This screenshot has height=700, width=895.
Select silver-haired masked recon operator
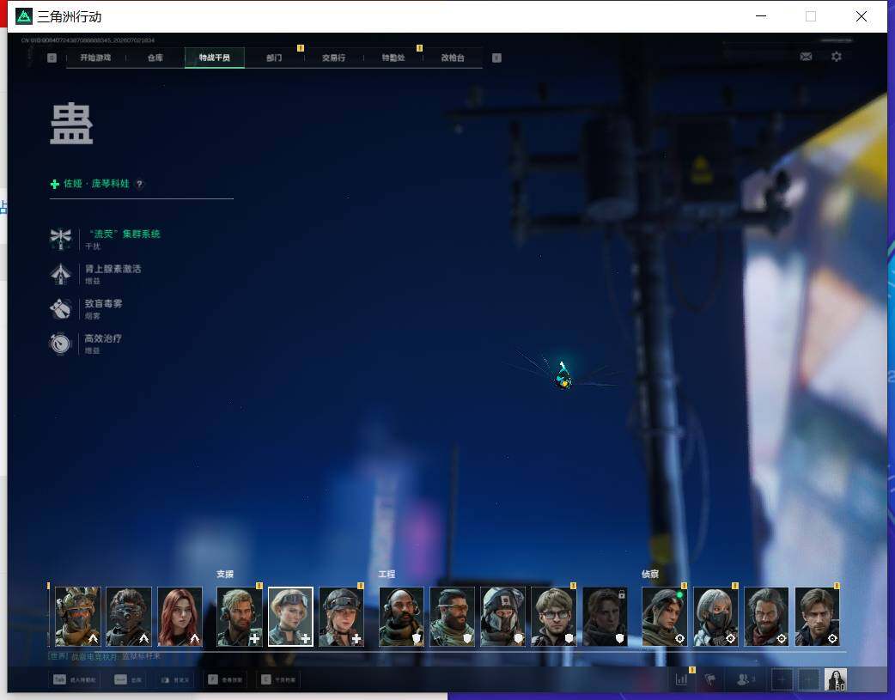[x=715, y=617]
